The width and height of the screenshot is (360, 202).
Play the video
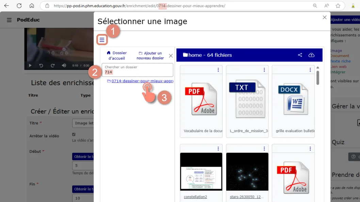[x=30, y=66]
